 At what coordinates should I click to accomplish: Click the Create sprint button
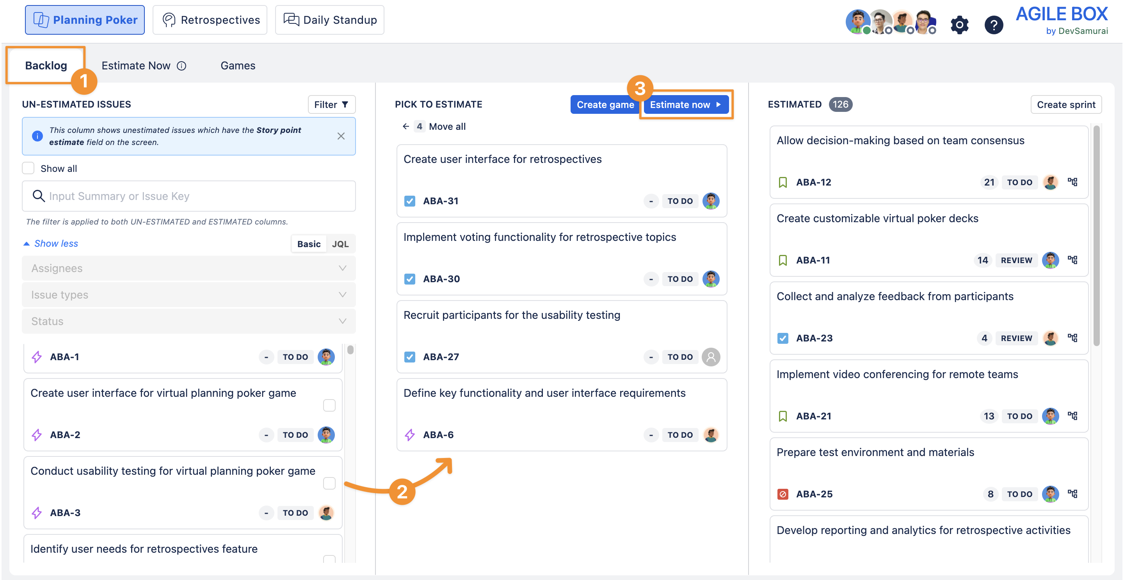[x=1065, y=104]
